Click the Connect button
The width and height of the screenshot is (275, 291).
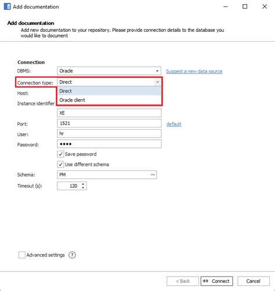(x=216, y=281)
